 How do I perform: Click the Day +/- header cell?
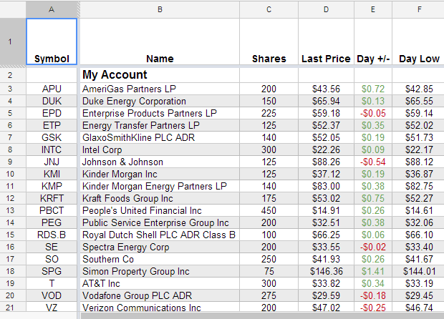pyautogui.click(x=373, y=42)
